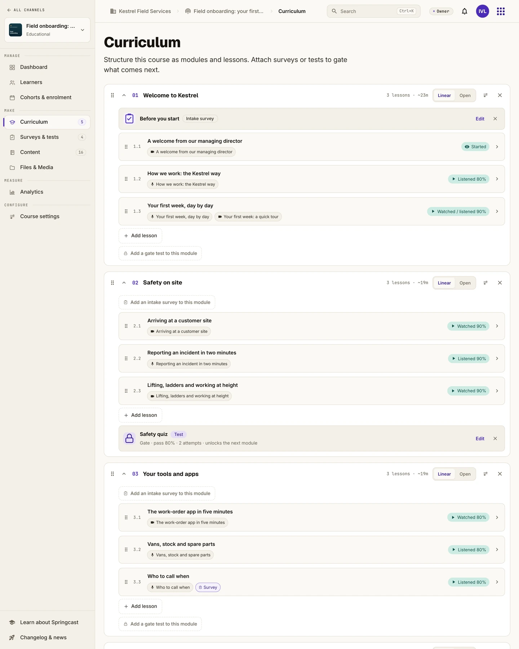Remove the Safety on site module
This screenshot has width=519, height=649.
500,283
